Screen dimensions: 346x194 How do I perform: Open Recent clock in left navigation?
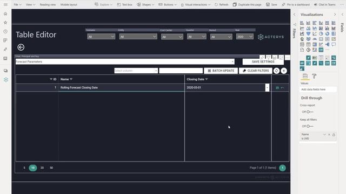5,31
